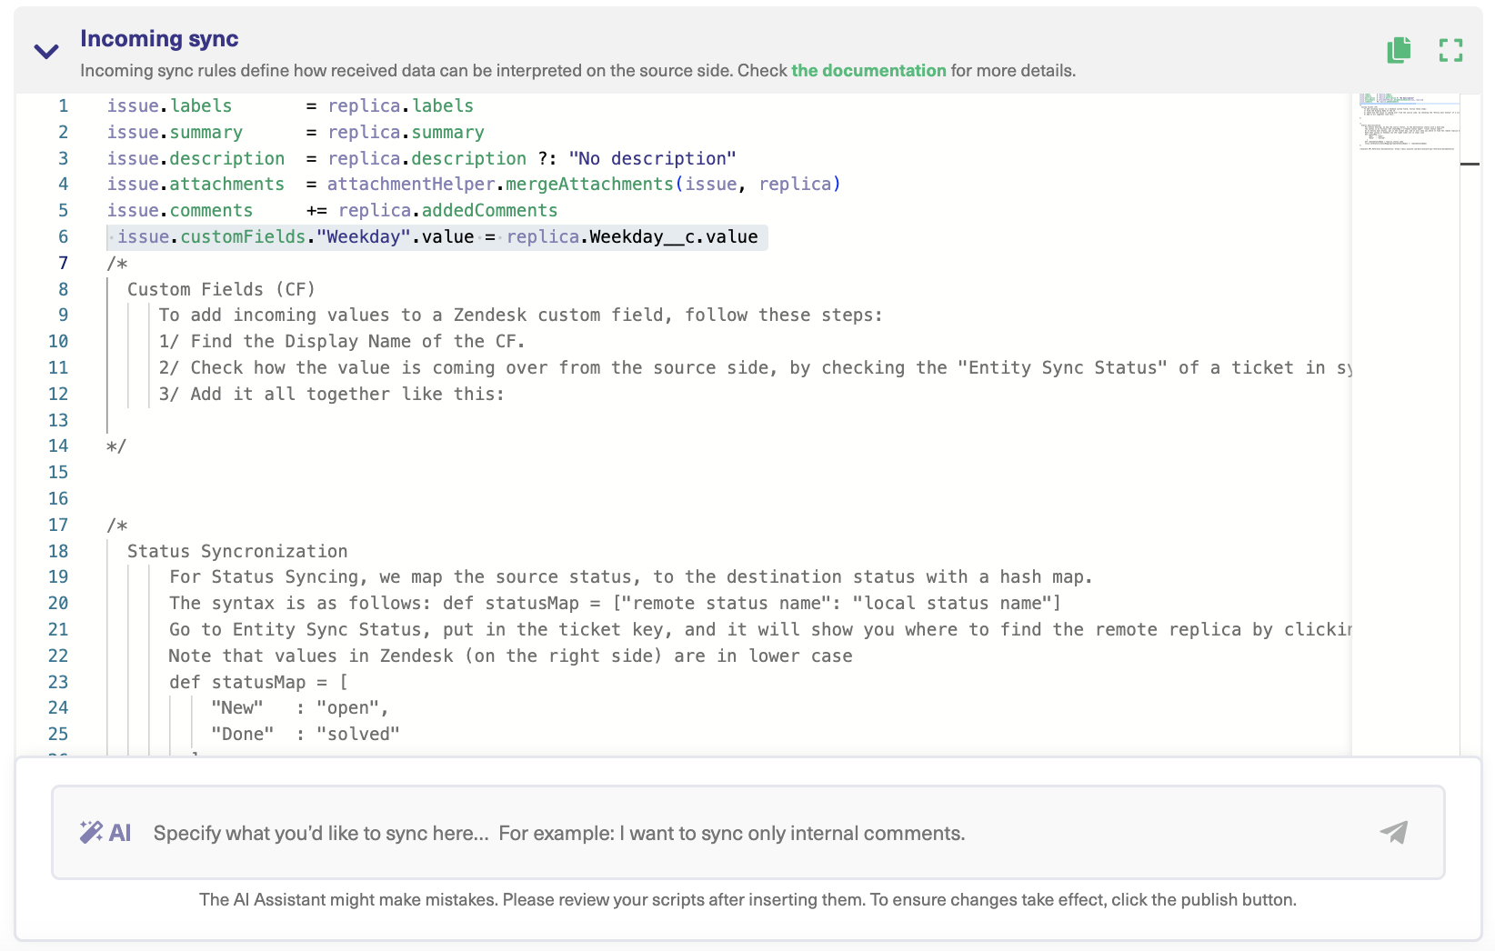Click the chevron beside Incoming sync heading
The height and width of the screenshot is (951, 1495).
[x=45, y=51]
